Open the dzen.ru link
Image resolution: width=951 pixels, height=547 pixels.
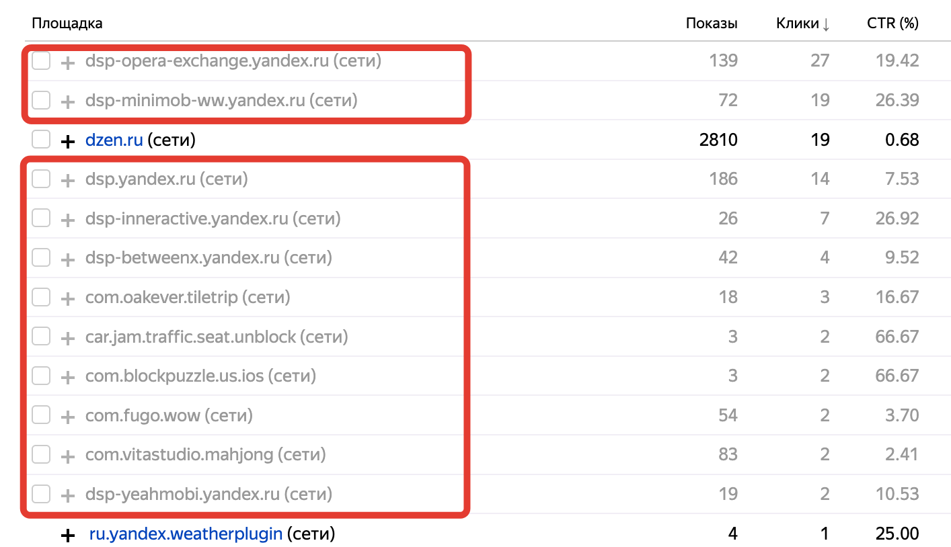(114, 140)
